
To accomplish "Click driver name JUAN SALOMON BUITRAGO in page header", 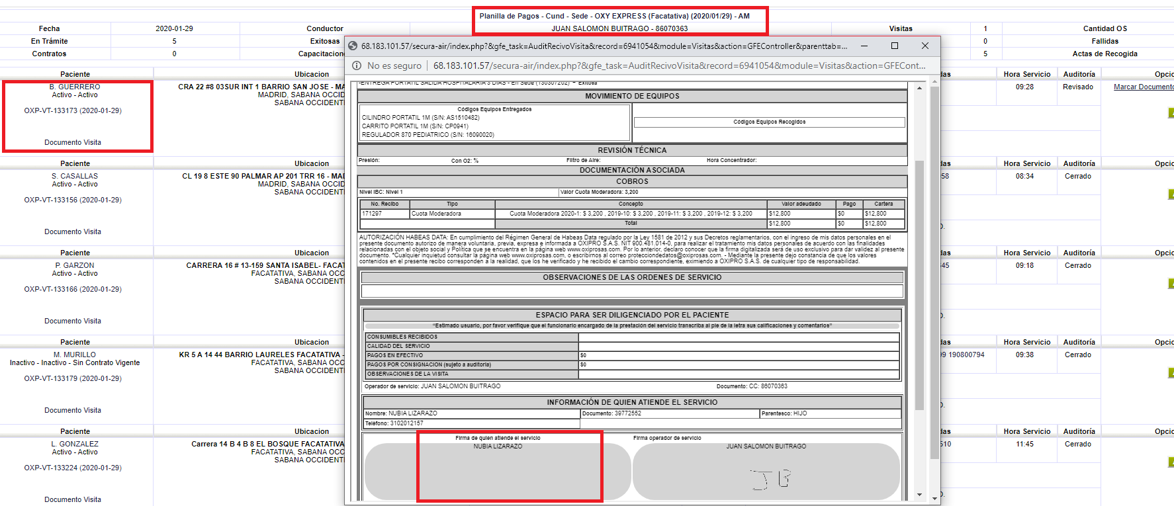I will pos(619,28).
